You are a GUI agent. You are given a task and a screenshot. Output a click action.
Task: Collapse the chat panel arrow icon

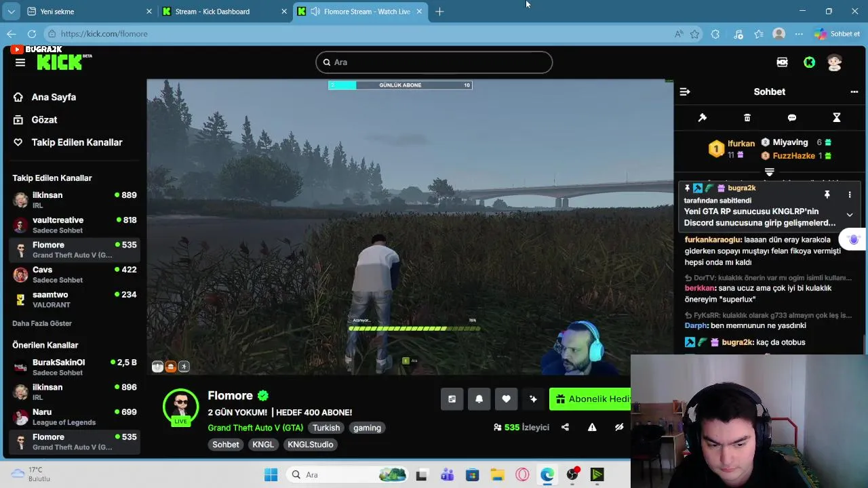tap(685, 91)
